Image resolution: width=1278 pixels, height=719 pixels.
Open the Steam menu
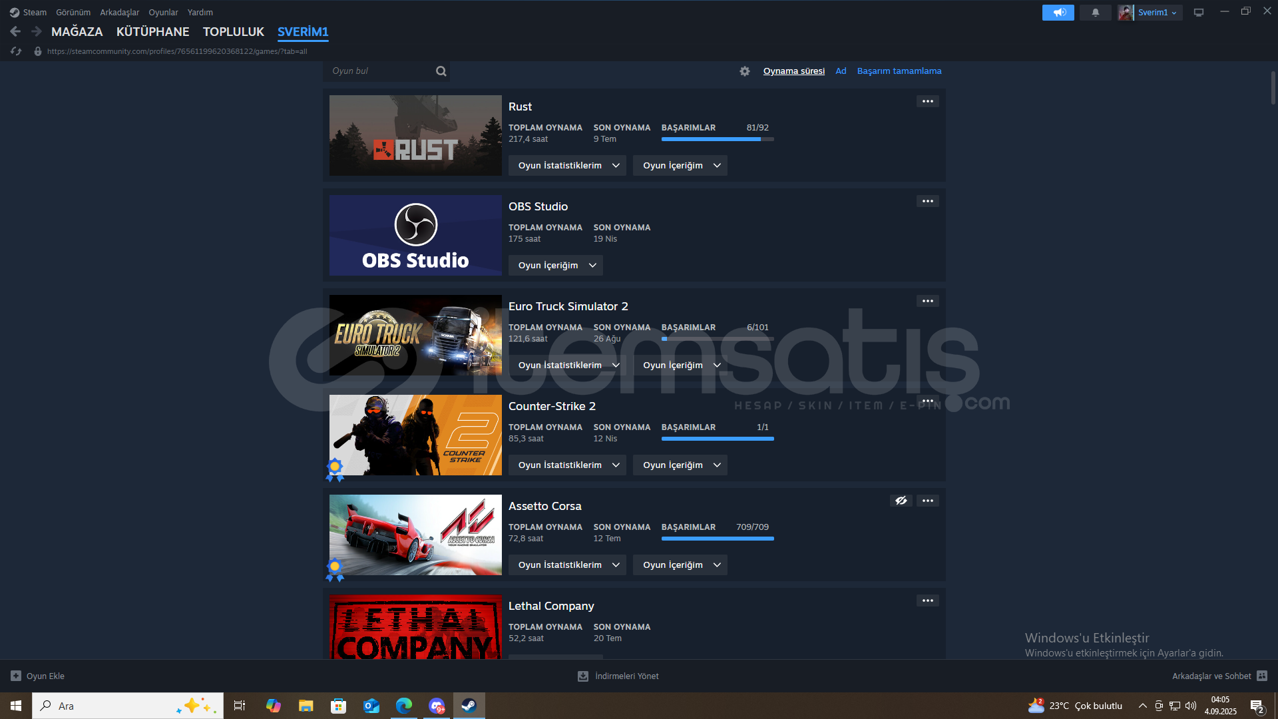pos(35,13)
